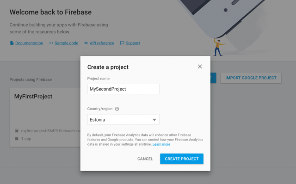Cancel the project creation dialog
Viewport: 296px width, 184px height.
coord(145,159)
